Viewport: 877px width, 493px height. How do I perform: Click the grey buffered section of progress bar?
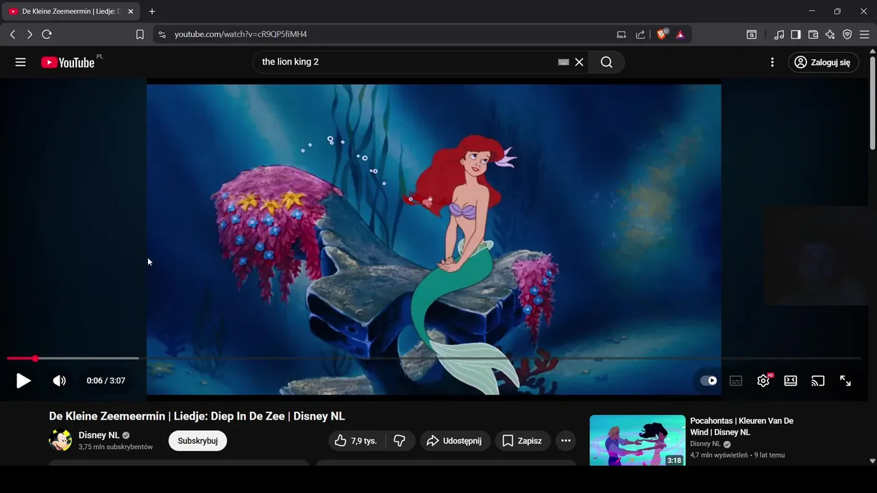point(88,358)
